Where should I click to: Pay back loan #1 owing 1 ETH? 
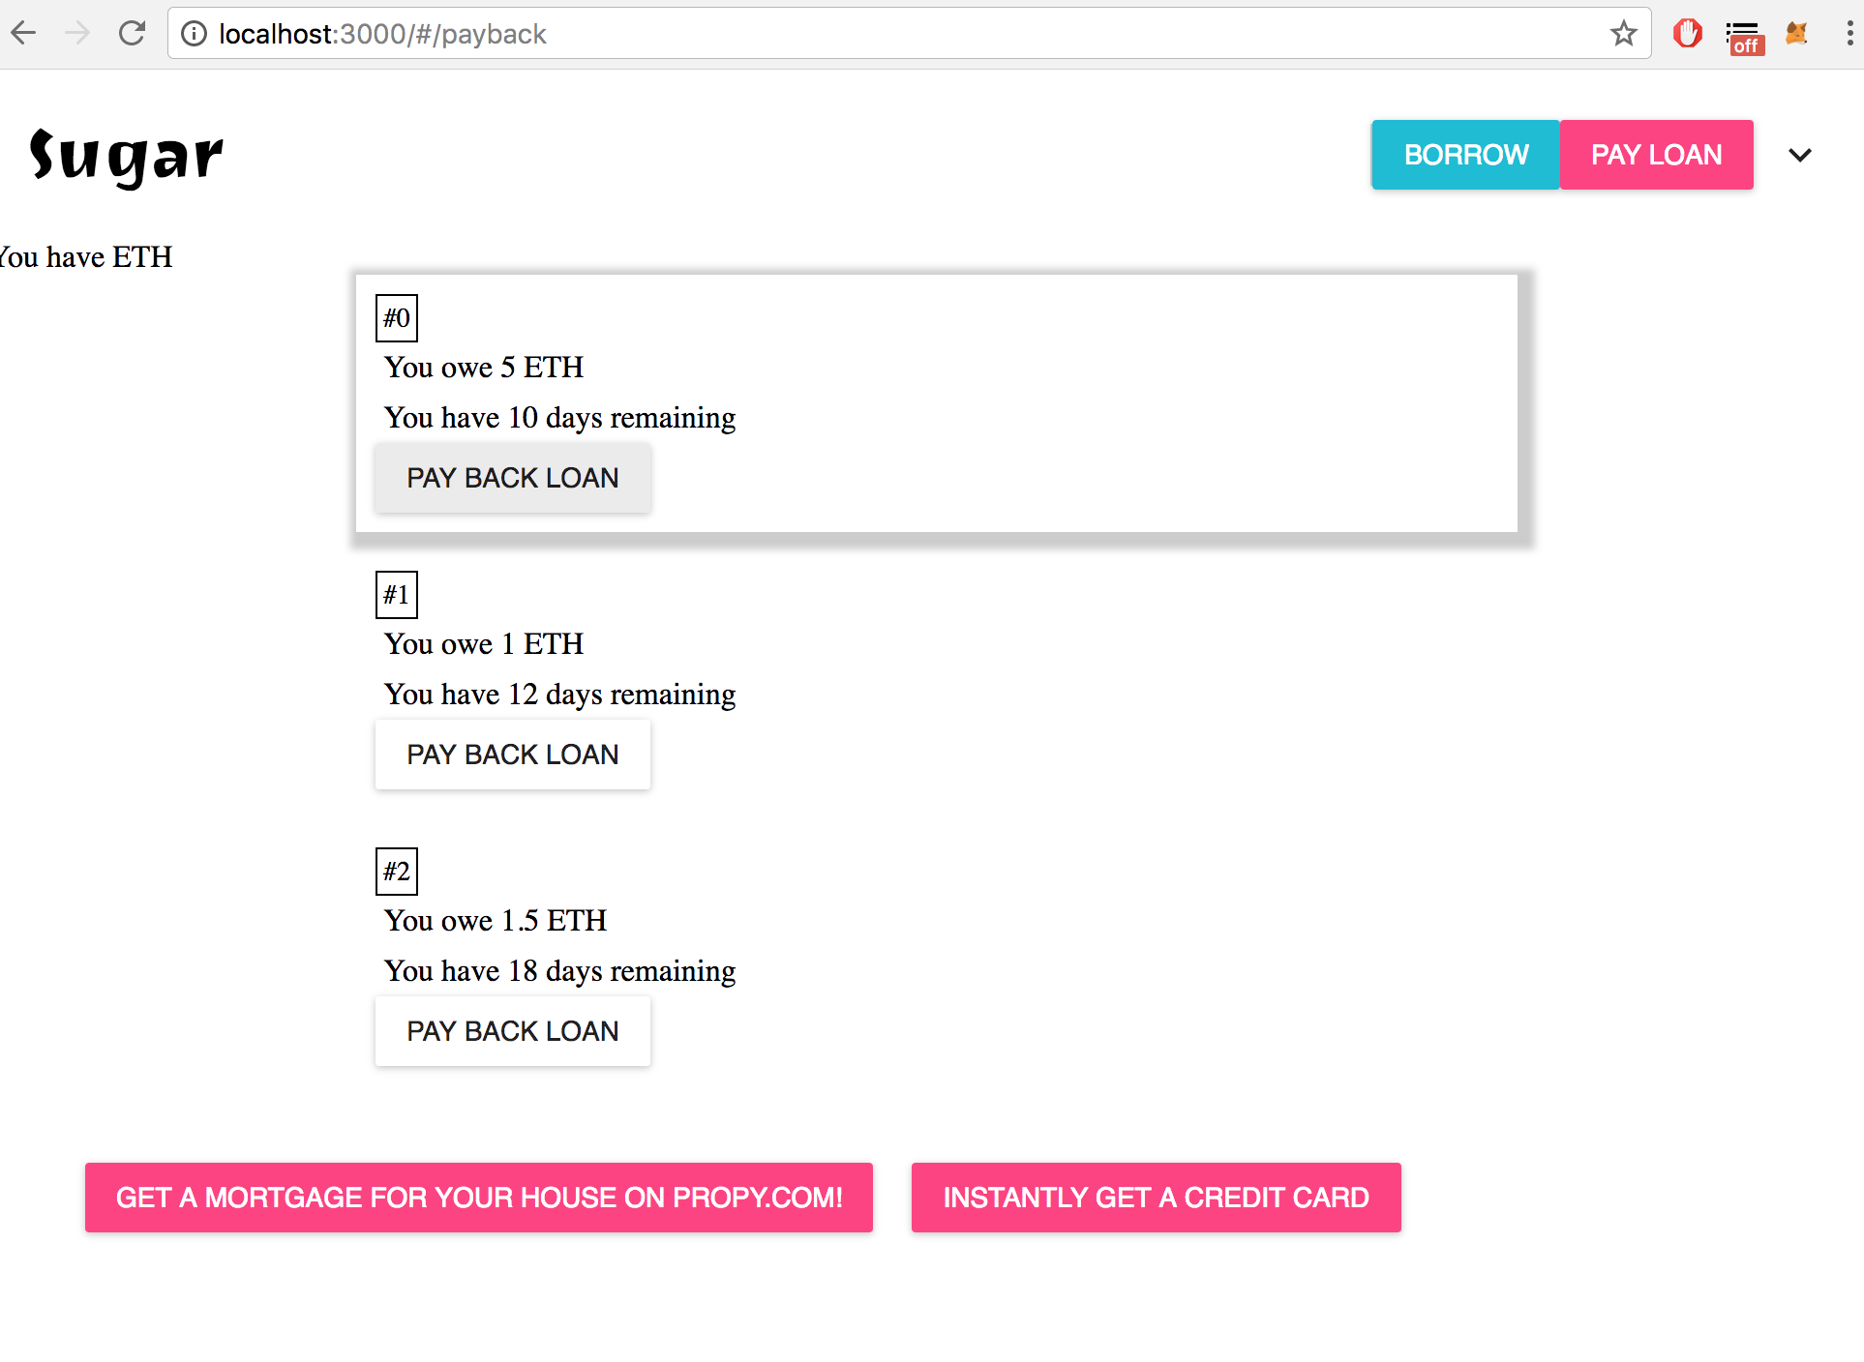[x=512, y=755]
